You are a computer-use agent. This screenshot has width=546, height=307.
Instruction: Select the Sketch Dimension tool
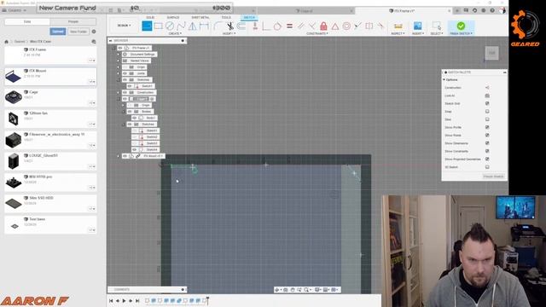click(x=204, y=26)
